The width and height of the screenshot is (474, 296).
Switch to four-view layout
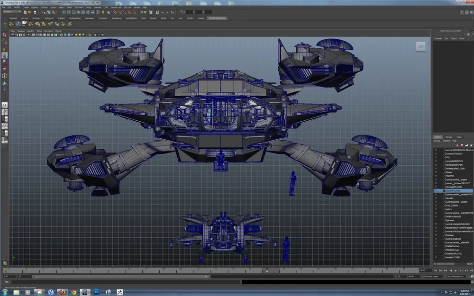coord(5,112)
